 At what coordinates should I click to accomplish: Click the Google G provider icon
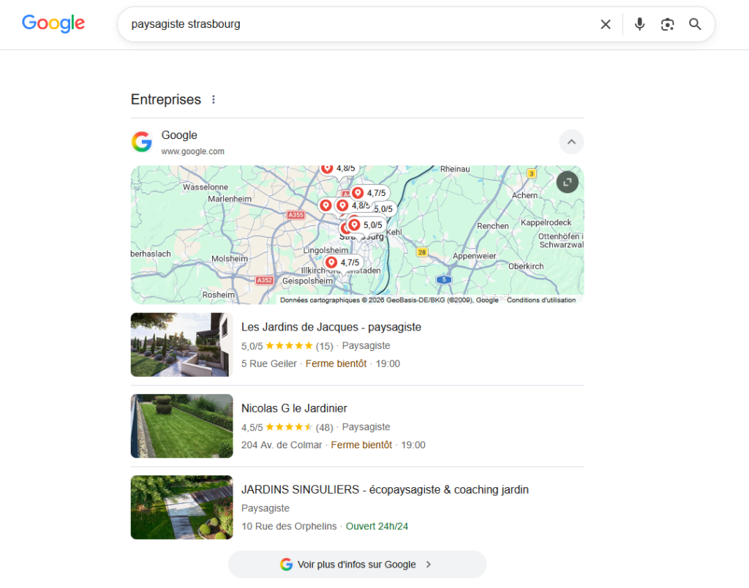(x=142, y=142)
